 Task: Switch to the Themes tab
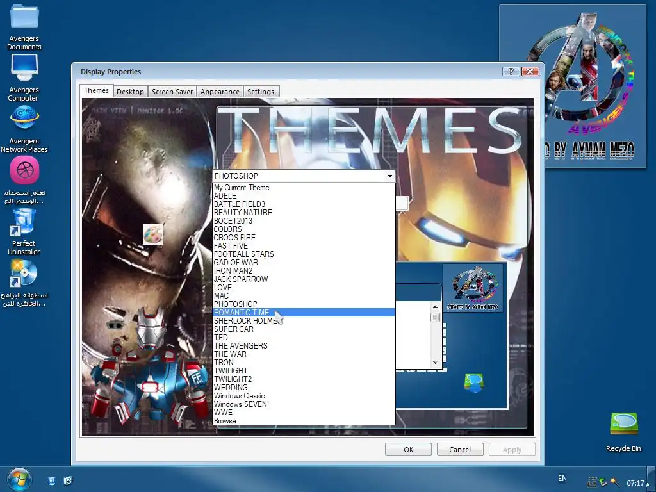click(x=97, y=91)
